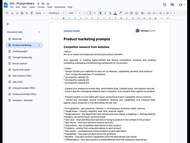Image resolution: width=190 pixels, height=143 pixels.
Task: Undo the last action
Action: point(12,13)
